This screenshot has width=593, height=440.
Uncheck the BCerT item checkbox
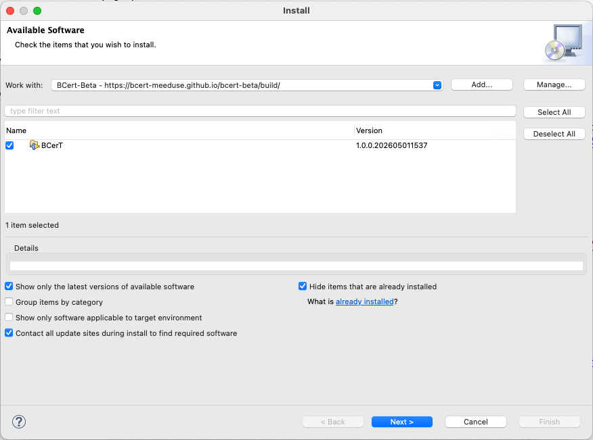9,145
